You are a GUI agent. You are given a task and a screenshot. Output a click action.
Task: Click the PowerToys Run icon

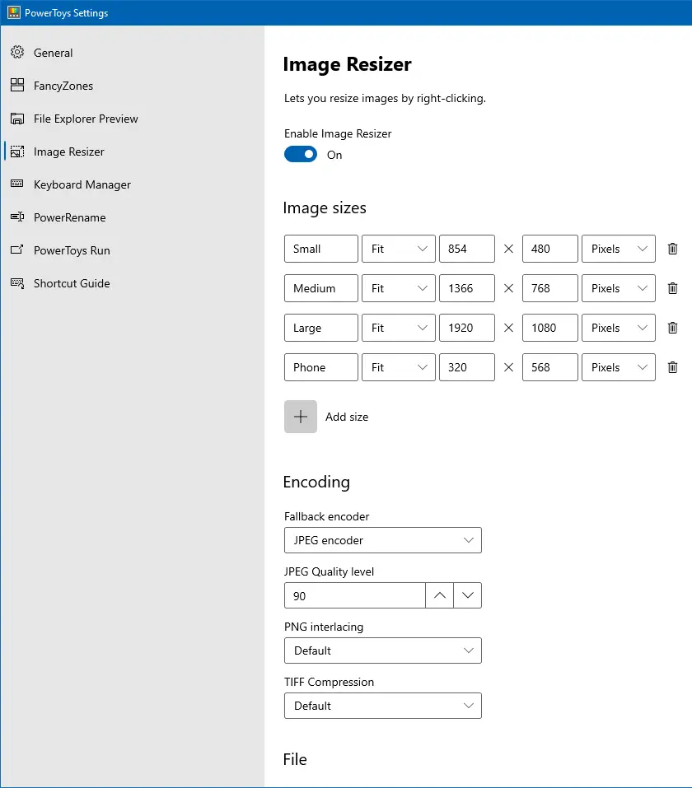[x=17, y=249]
